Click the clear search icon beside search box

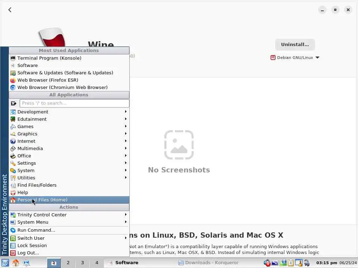coord(14,103)
